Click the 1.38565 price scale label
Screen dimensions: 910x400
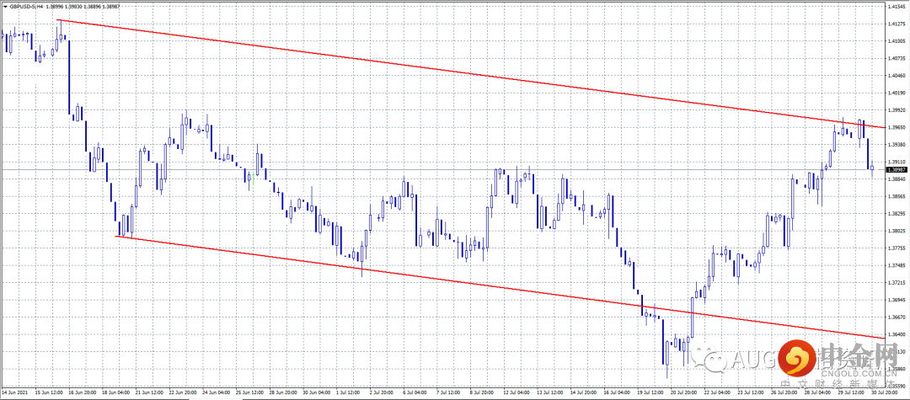(x=897, y=196)
